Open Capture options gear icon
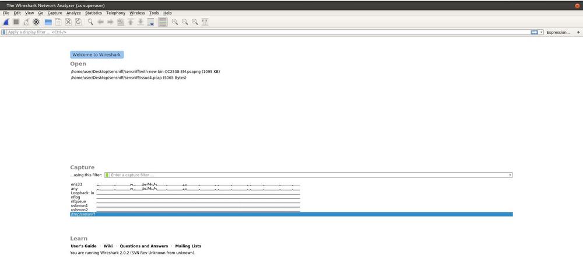583x269 pixels. coord(36,22)
